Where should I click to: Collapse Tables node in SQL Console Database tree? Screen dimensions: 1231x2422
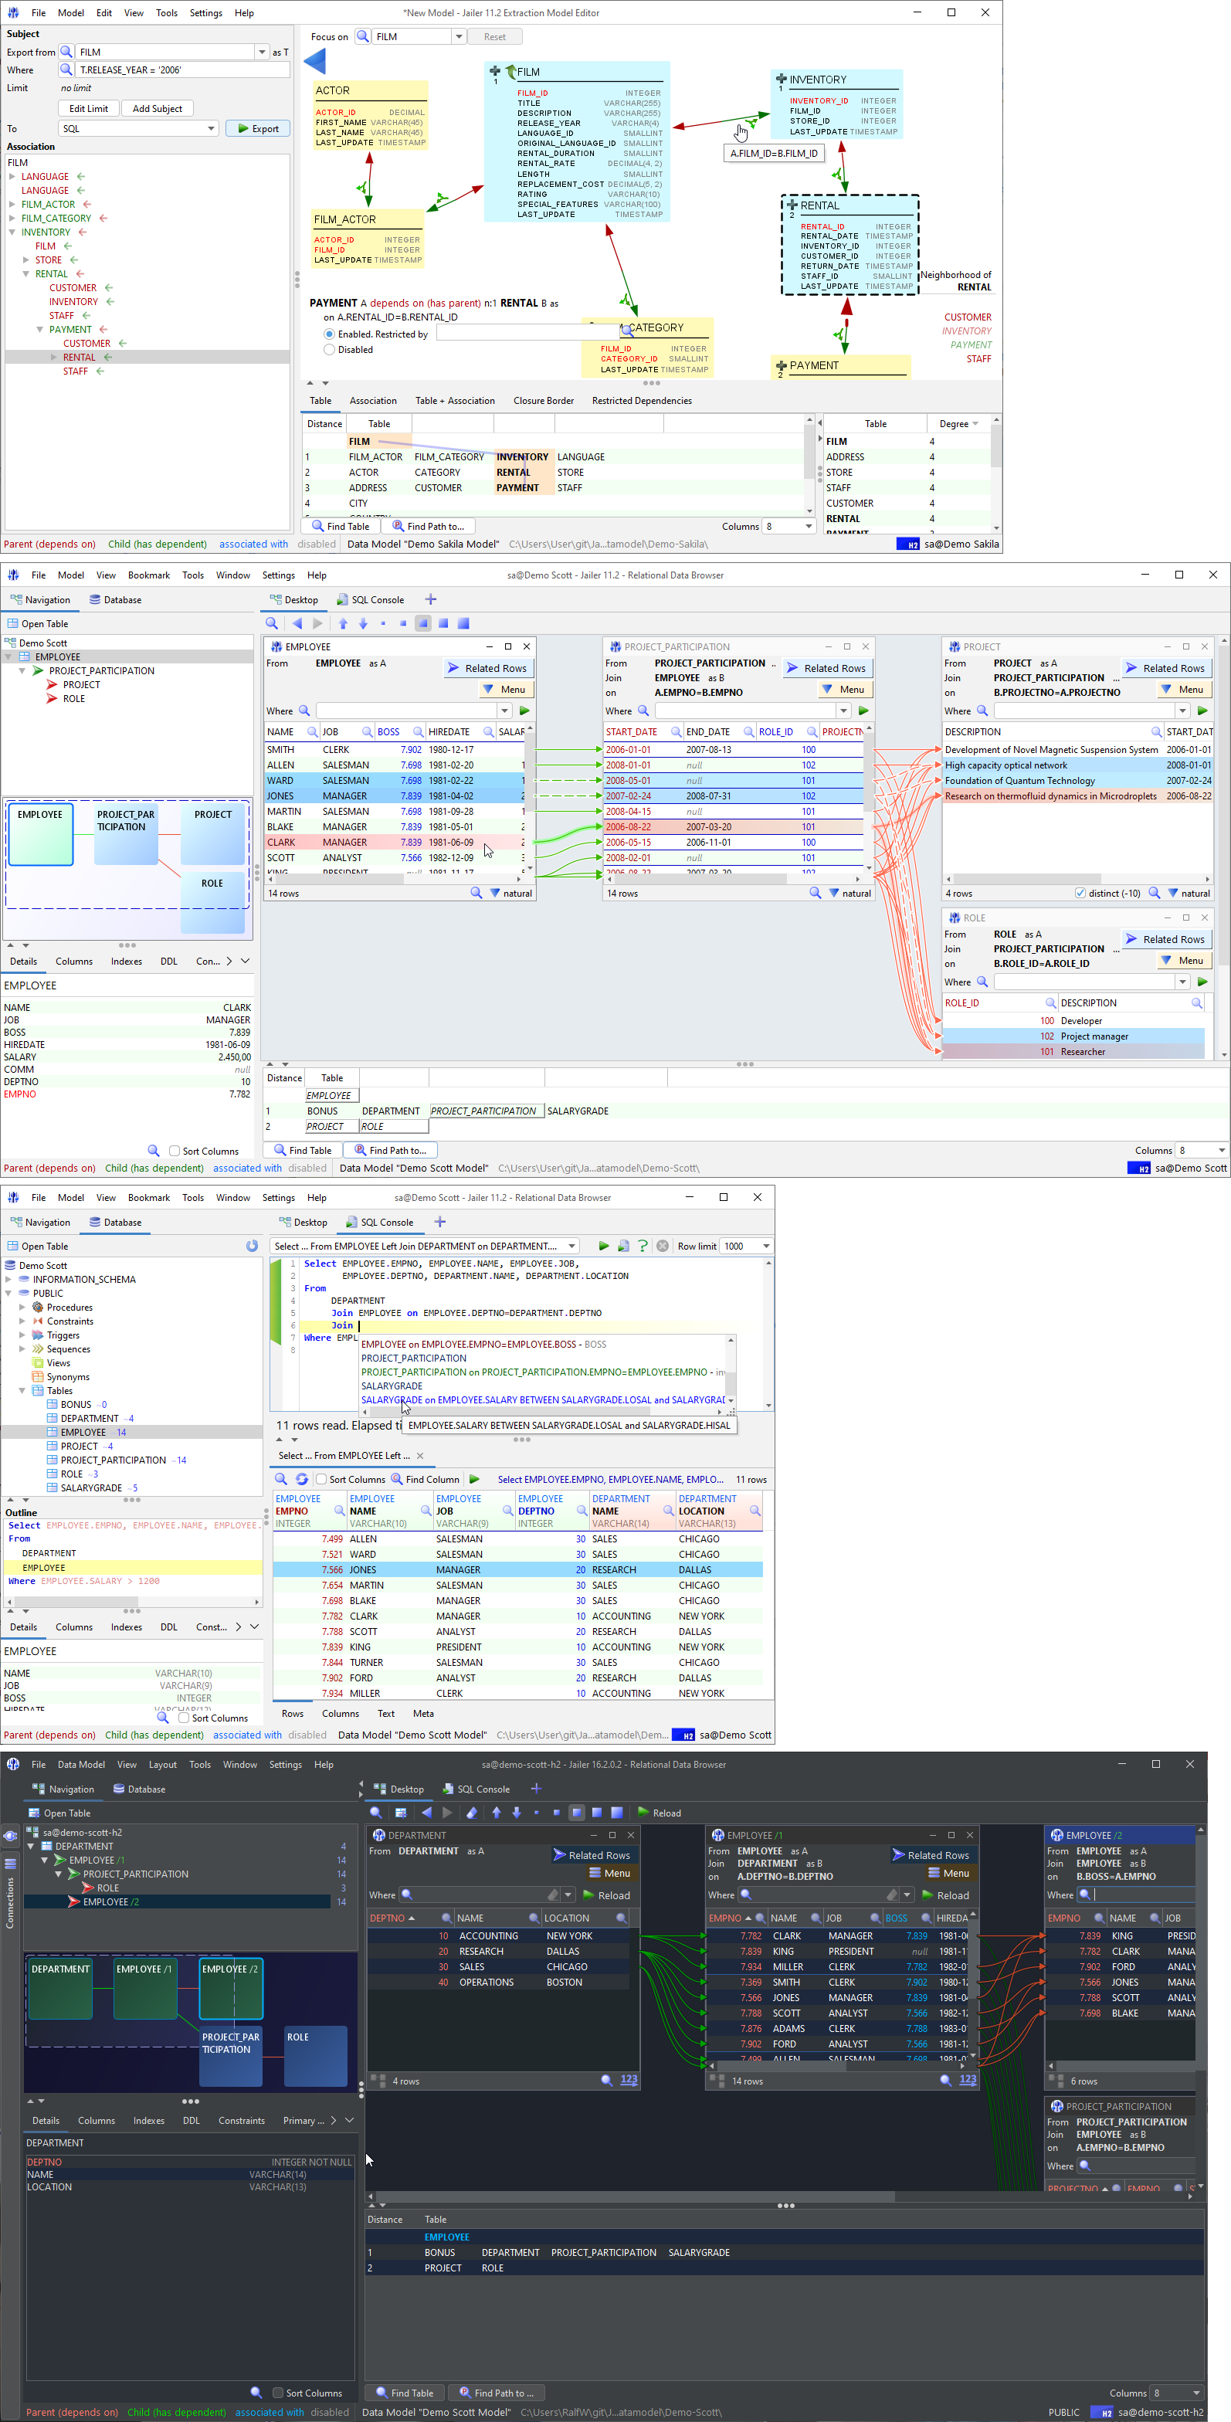click(x=22, y=1391)
